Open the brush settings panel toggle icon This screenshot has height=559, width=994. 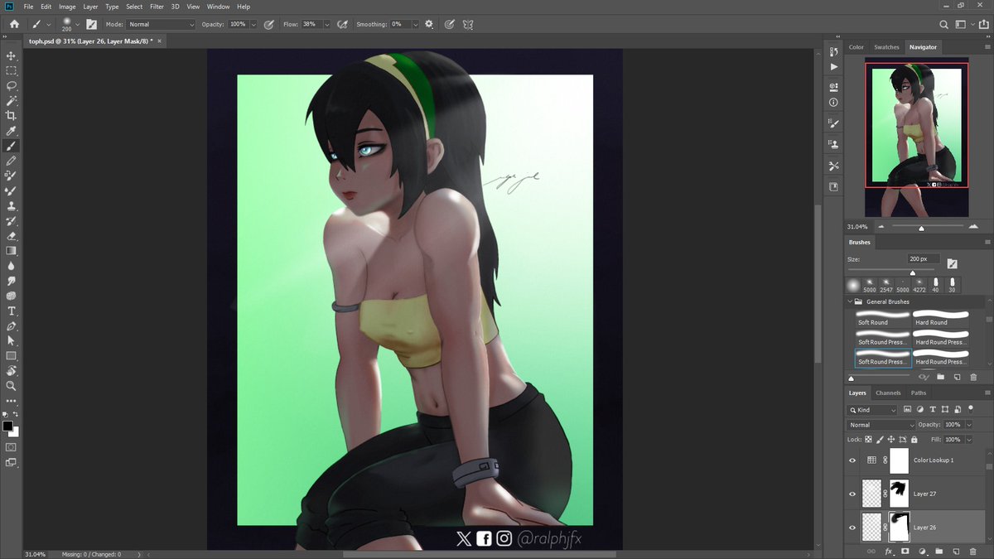[91, 24]
